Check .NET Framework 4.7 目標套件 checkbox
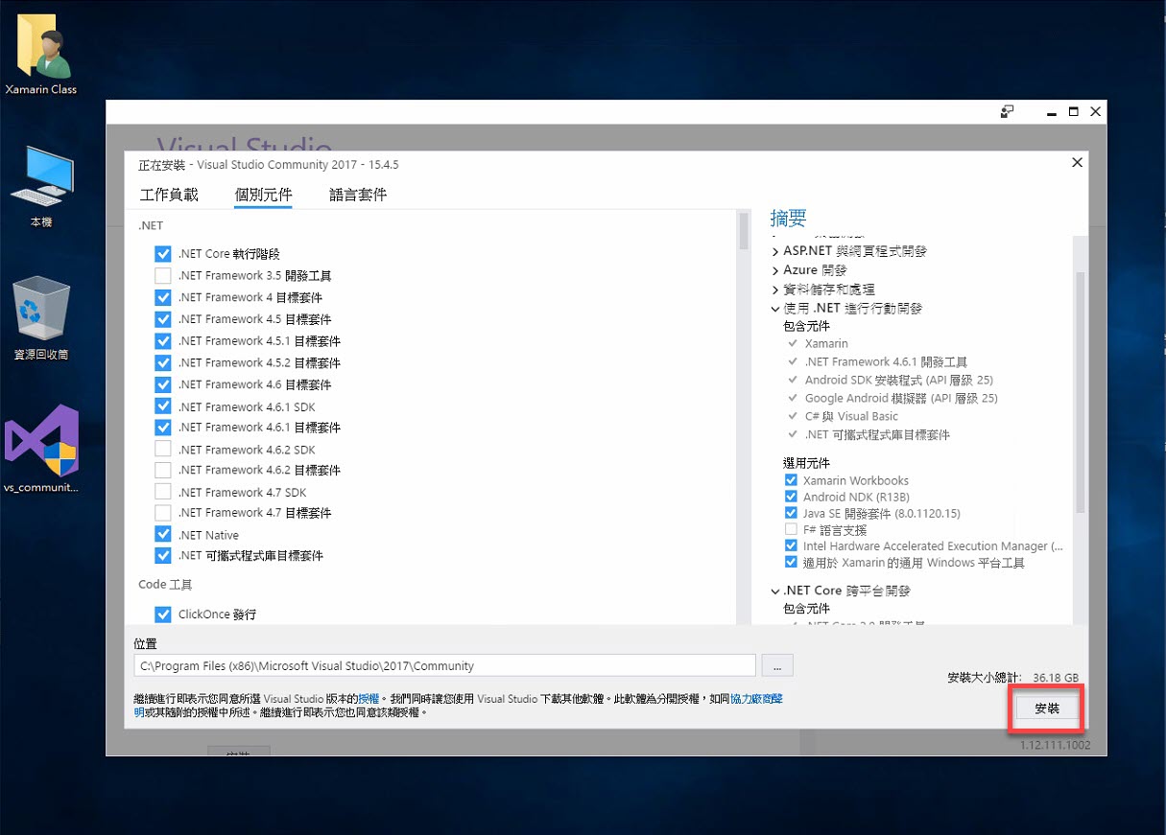The image size is (1166, 835). (162, 513)
